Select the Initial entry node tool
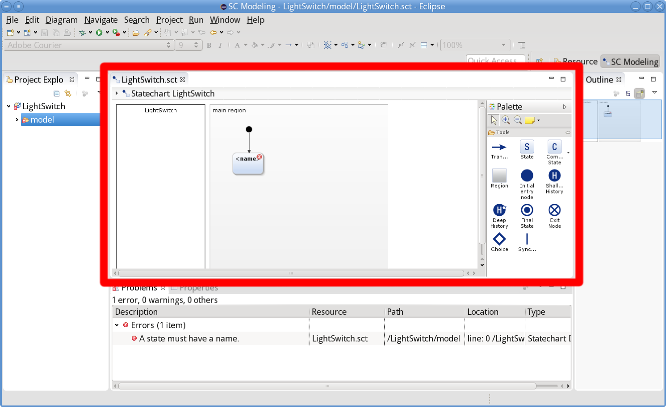 (x=527, y=184)
